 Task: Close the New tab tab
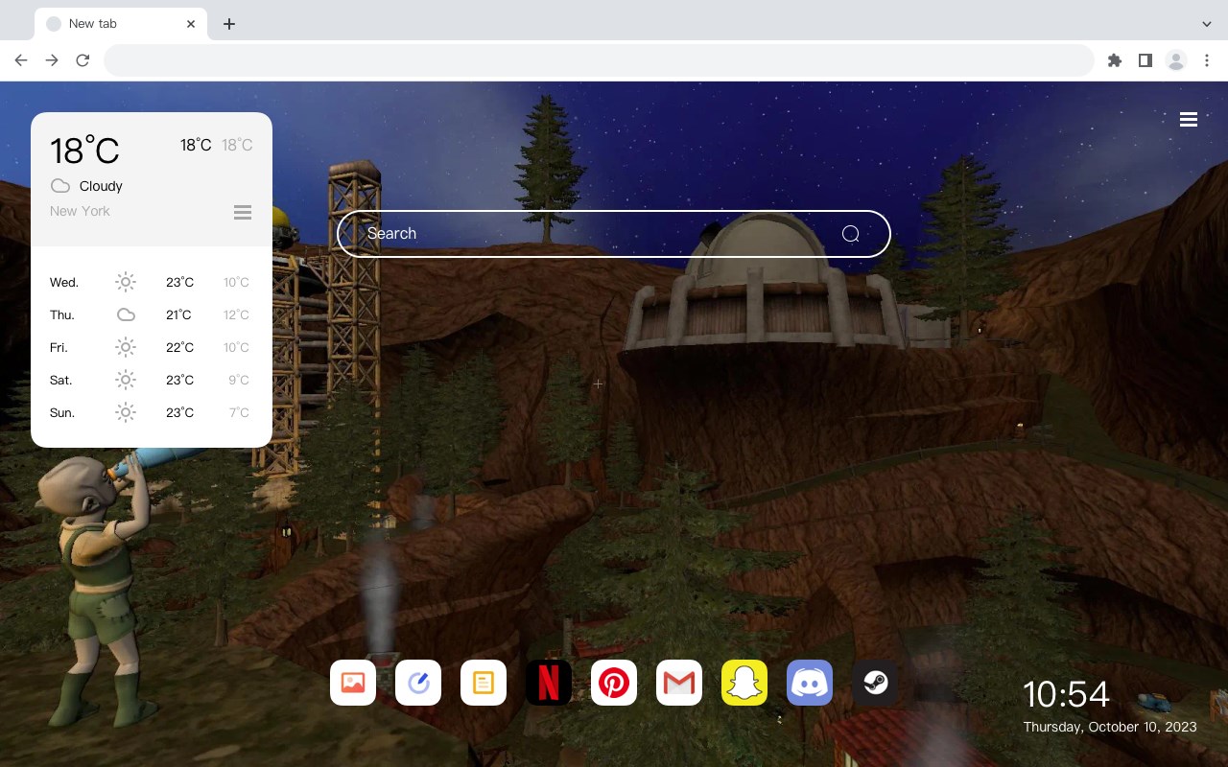click(192, 24)
